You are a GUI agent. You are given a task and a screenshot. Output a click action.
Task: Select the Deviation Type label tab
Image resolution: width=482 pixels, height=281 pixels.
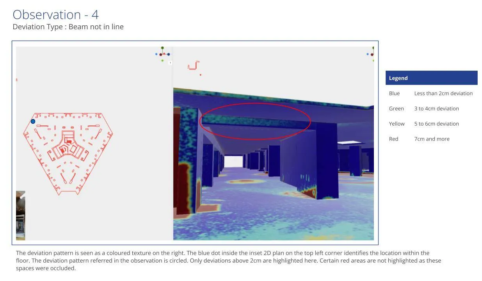[x=68, y=27]
